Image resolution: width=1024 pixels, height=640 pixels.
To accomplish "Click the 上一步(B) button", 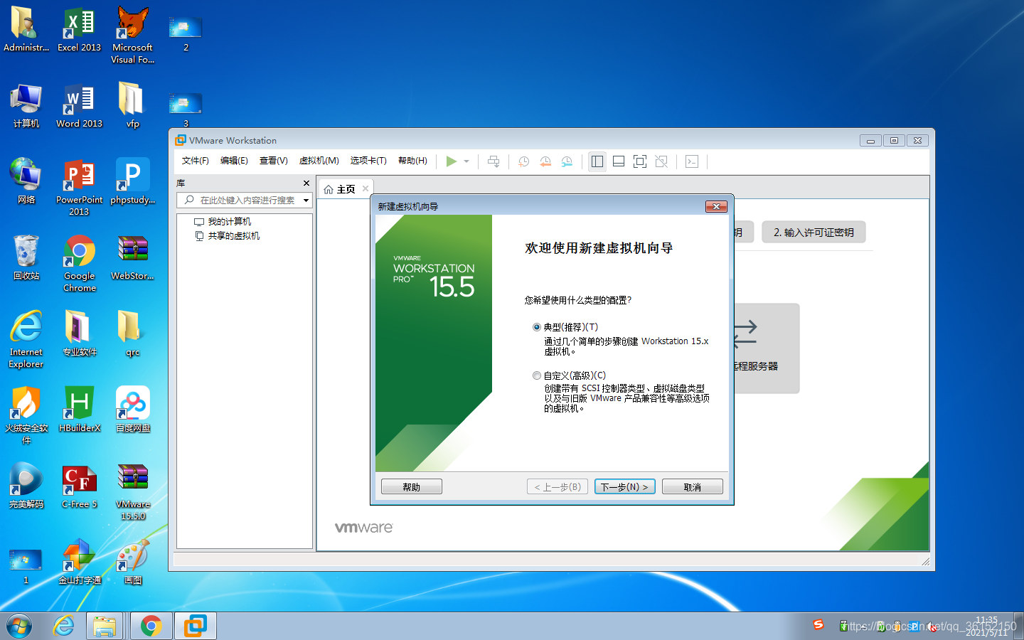I will [x=558, y=486].
